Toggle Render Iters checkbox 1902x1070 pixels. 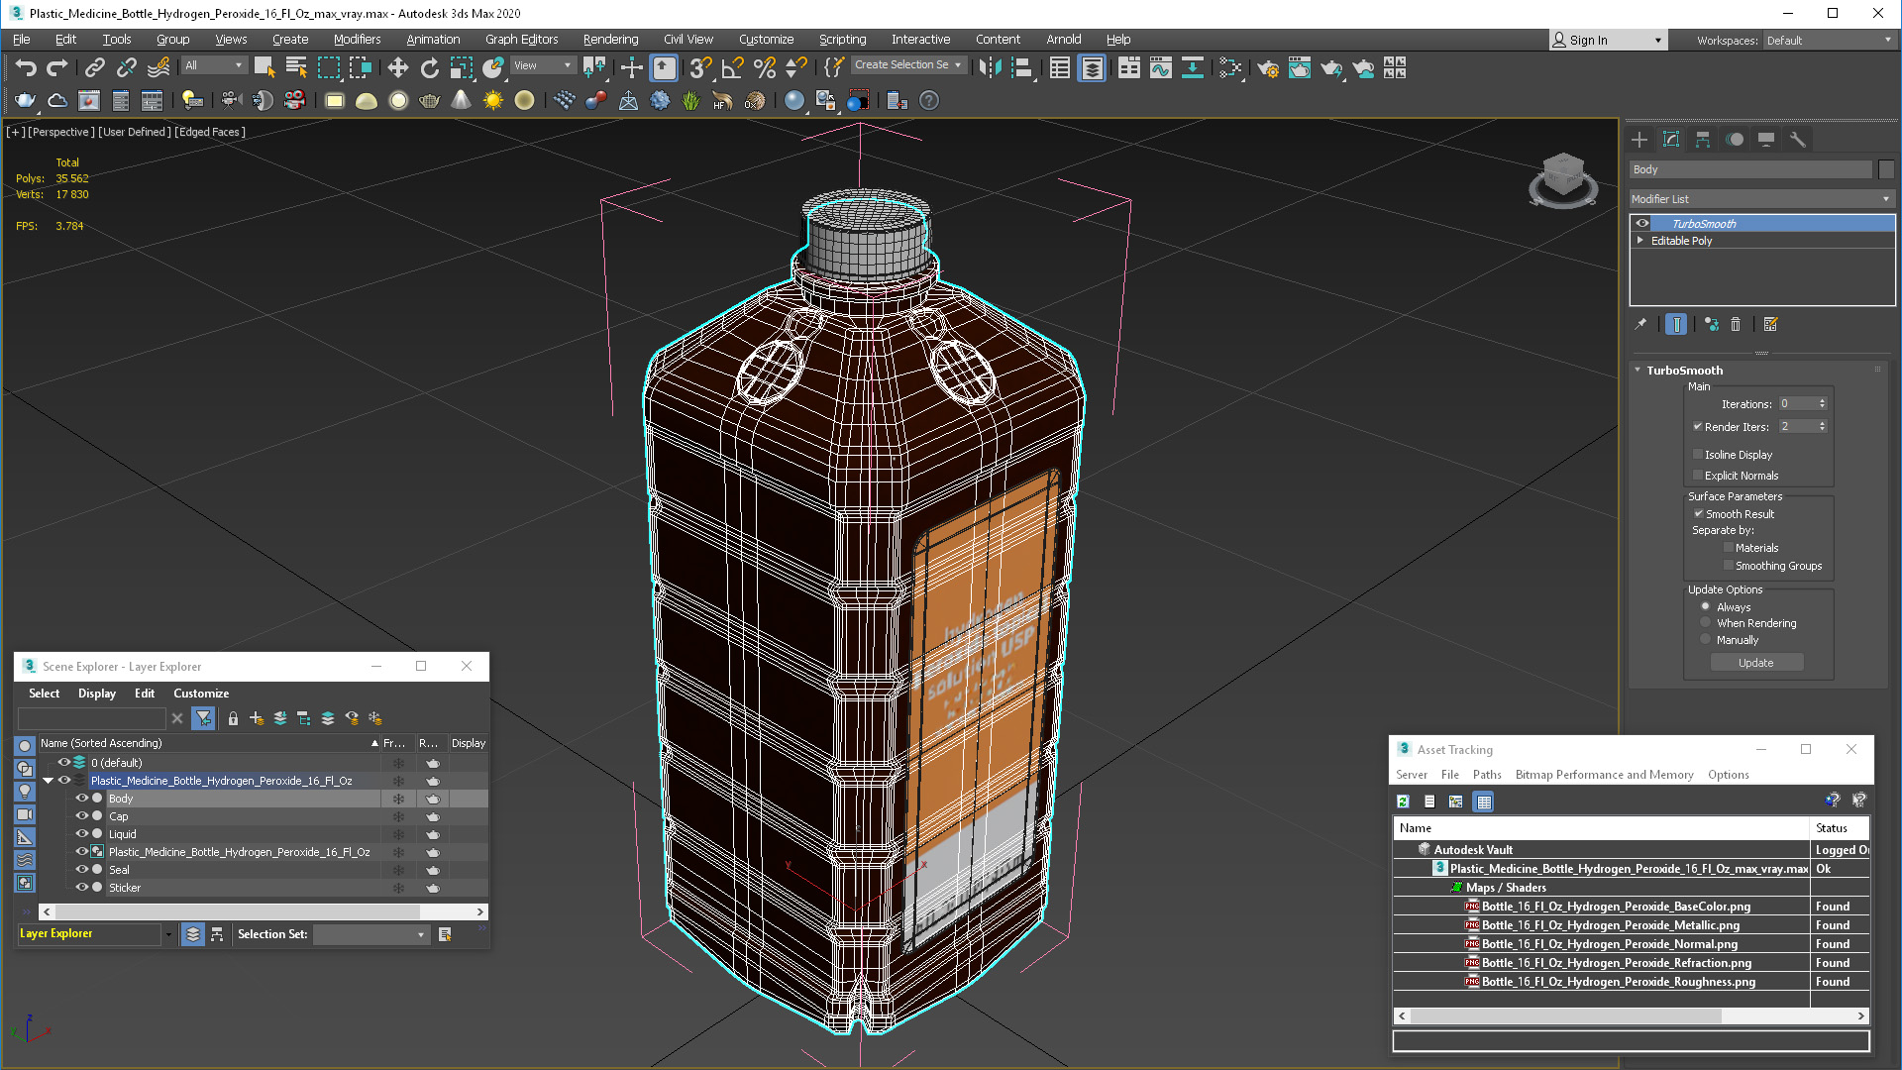tap(1698, 427)
